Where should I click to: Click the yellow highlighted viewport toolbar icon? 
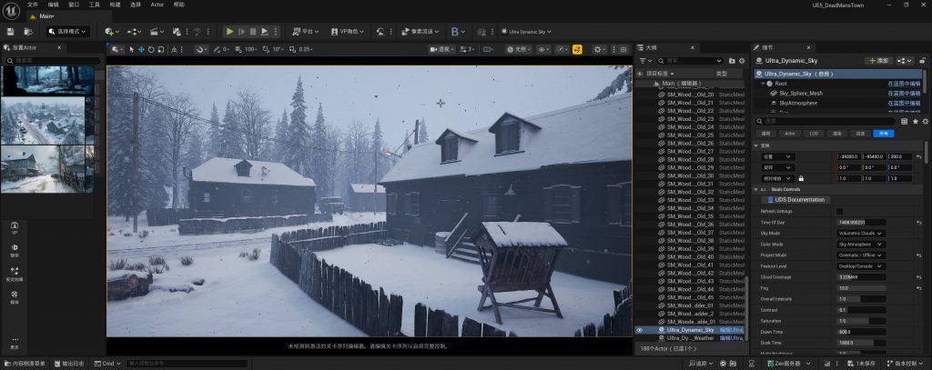click(577, 49)
